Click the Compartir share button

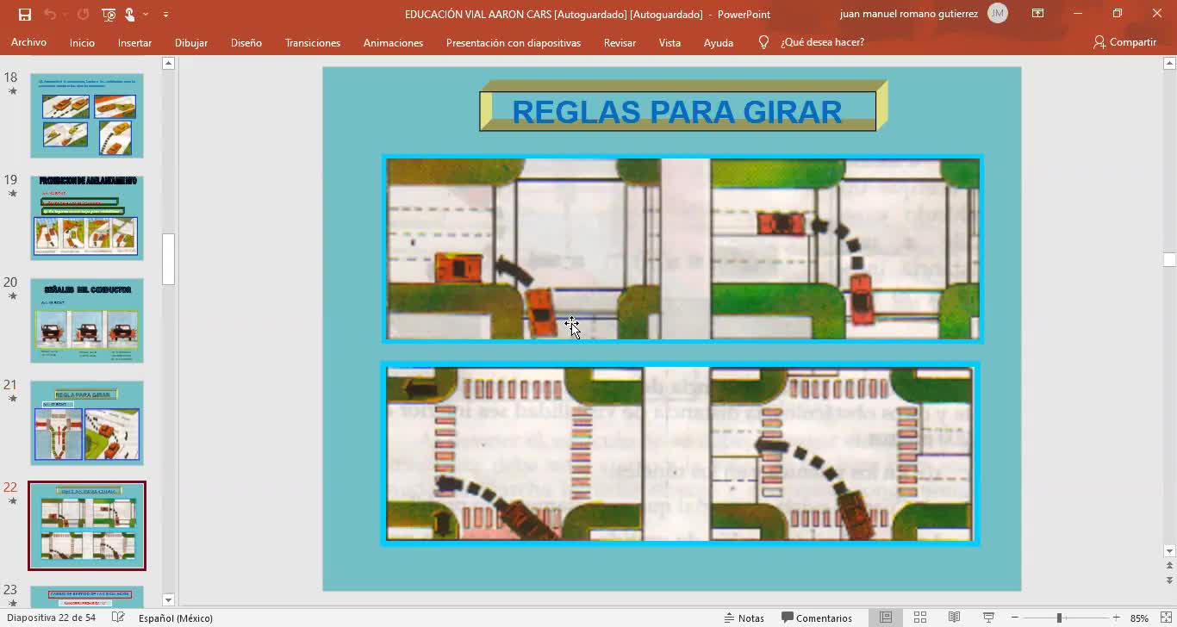click(1124, 42)
